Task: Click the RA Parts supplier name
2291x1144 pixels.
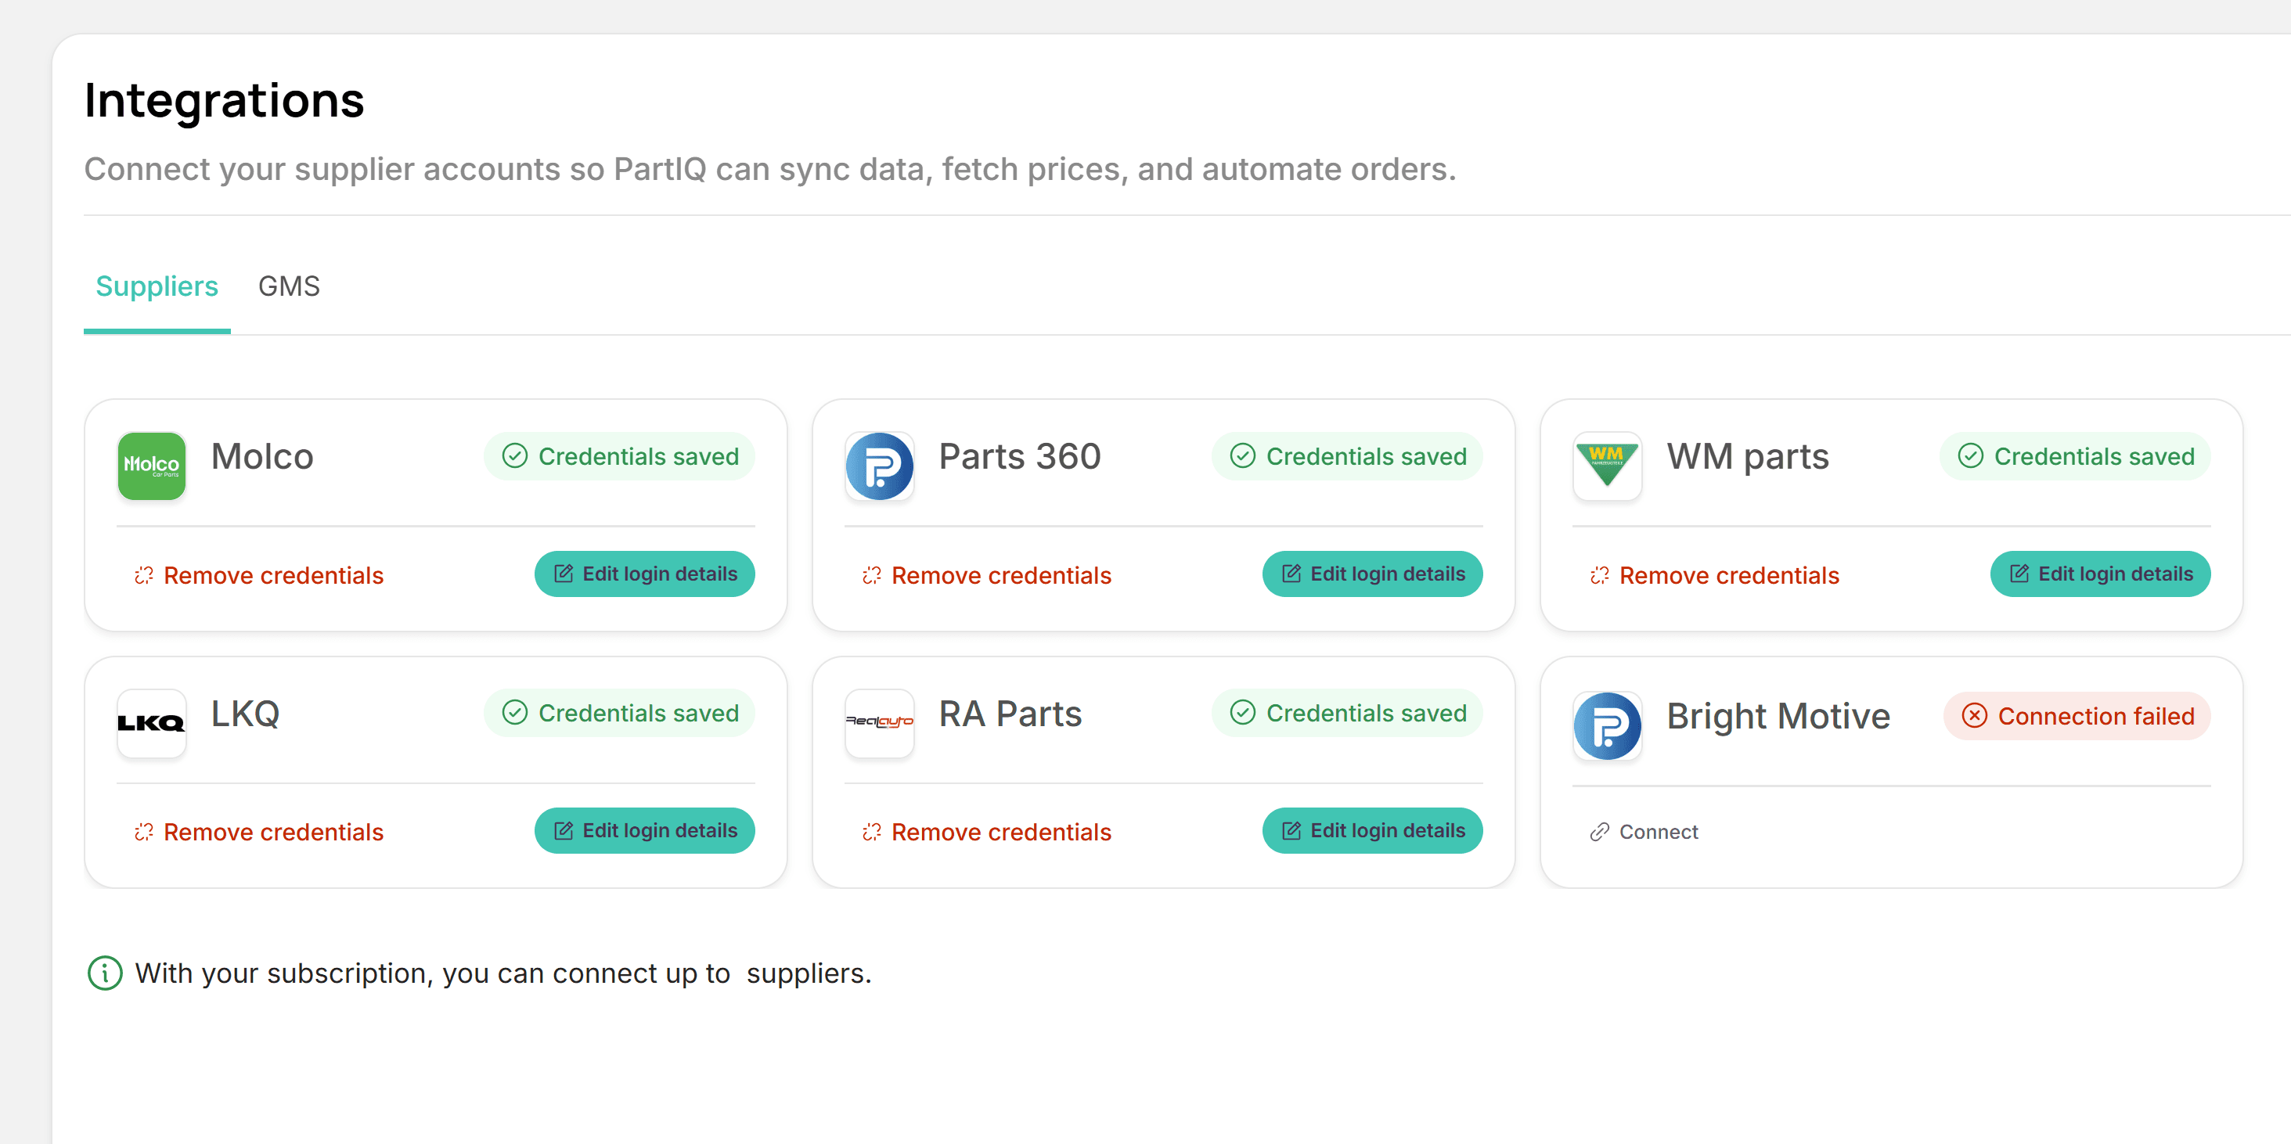Action: click(1010, 714)
